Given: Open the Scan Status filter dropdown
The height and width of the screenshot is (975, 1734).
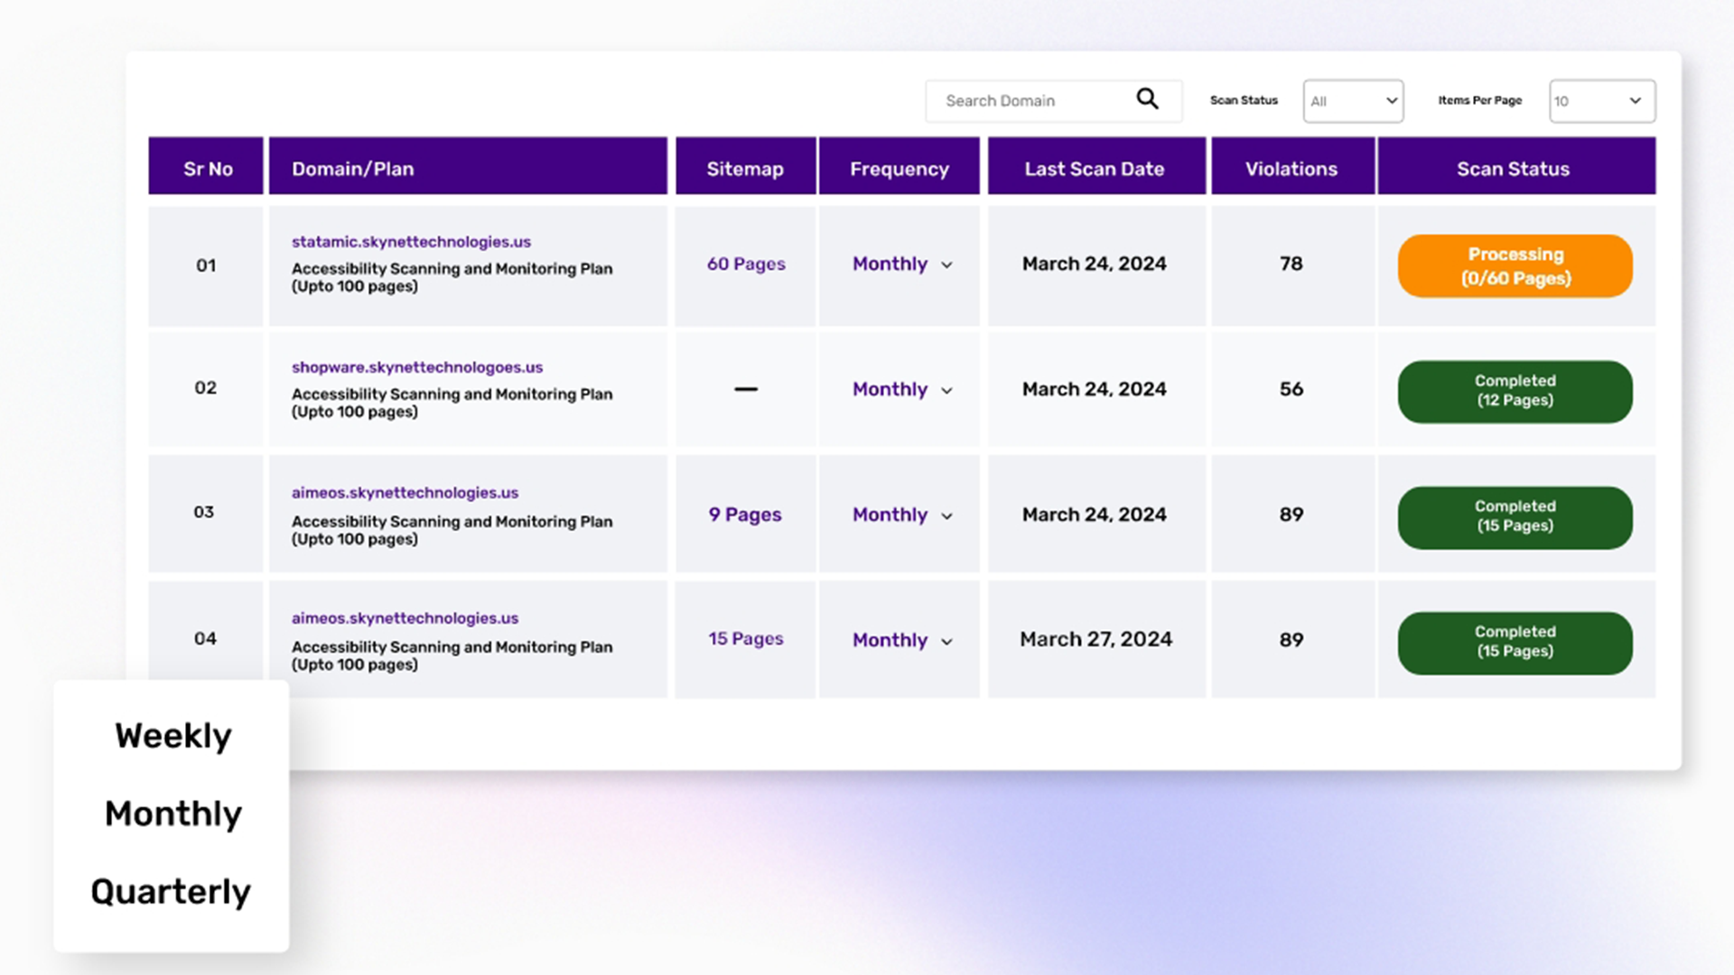Looking at the screenshot, I should 1353,101.
